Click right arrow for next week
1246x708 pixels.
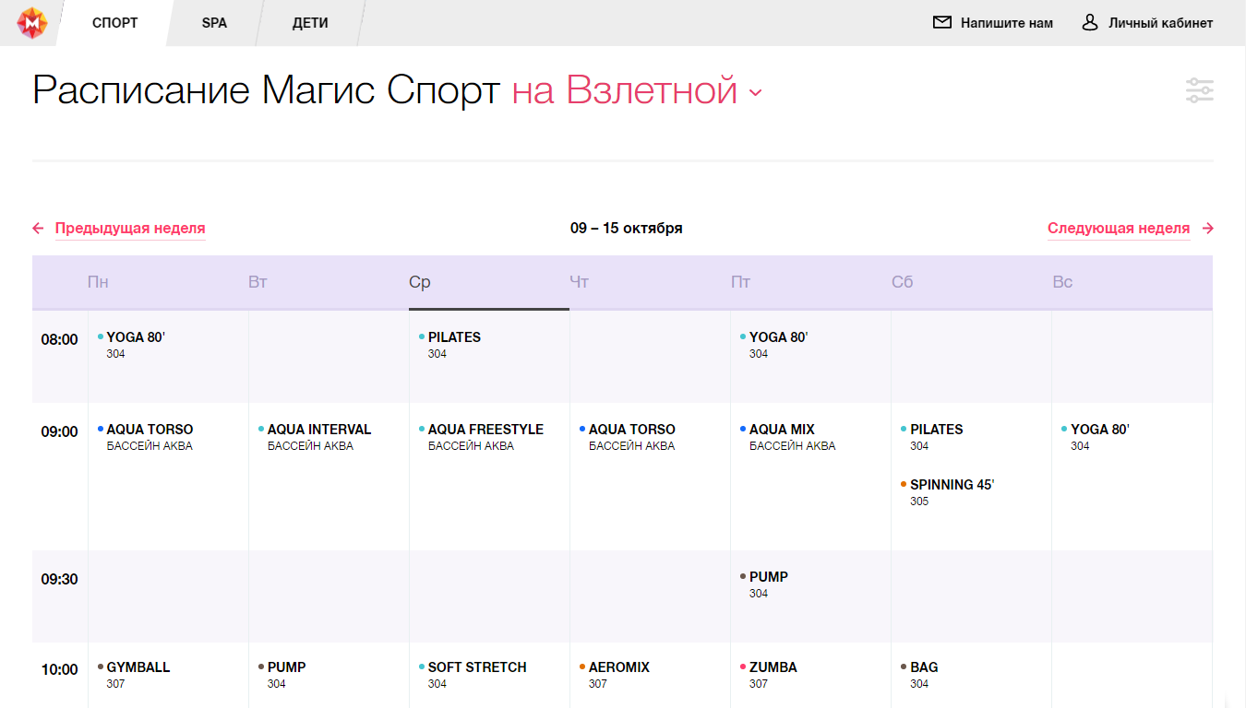[1208, 229]
